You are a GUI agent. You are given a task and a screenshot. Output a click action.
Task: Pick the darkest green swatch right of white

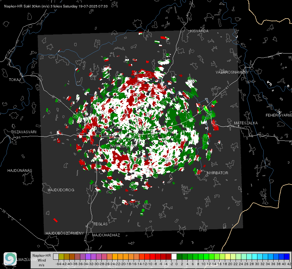click(x=179, y=256)
